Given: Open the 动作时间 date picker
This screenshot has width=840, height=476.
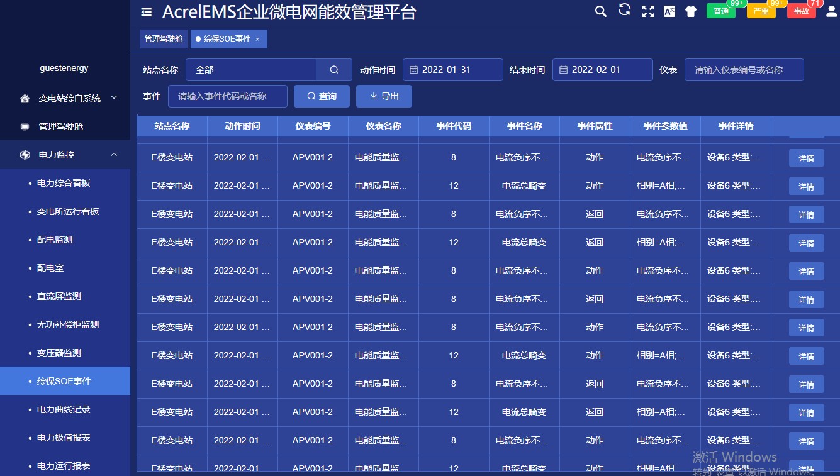Looking at the screenshot, I should coord(452,70).
